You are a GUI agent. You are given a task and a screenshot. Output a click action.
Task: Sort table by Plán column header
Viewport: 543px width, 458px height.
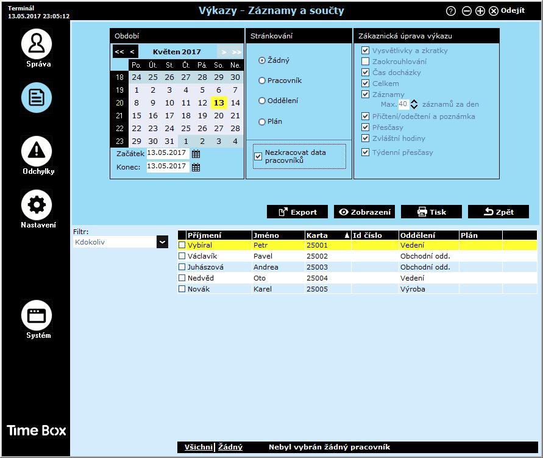[x=481, y=235]
